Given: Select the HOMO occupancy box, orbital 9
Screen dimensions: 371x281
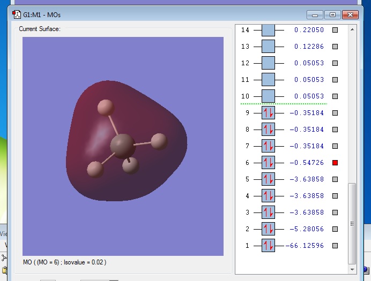Looking at the screenshot, I should [x=268, y=113].
